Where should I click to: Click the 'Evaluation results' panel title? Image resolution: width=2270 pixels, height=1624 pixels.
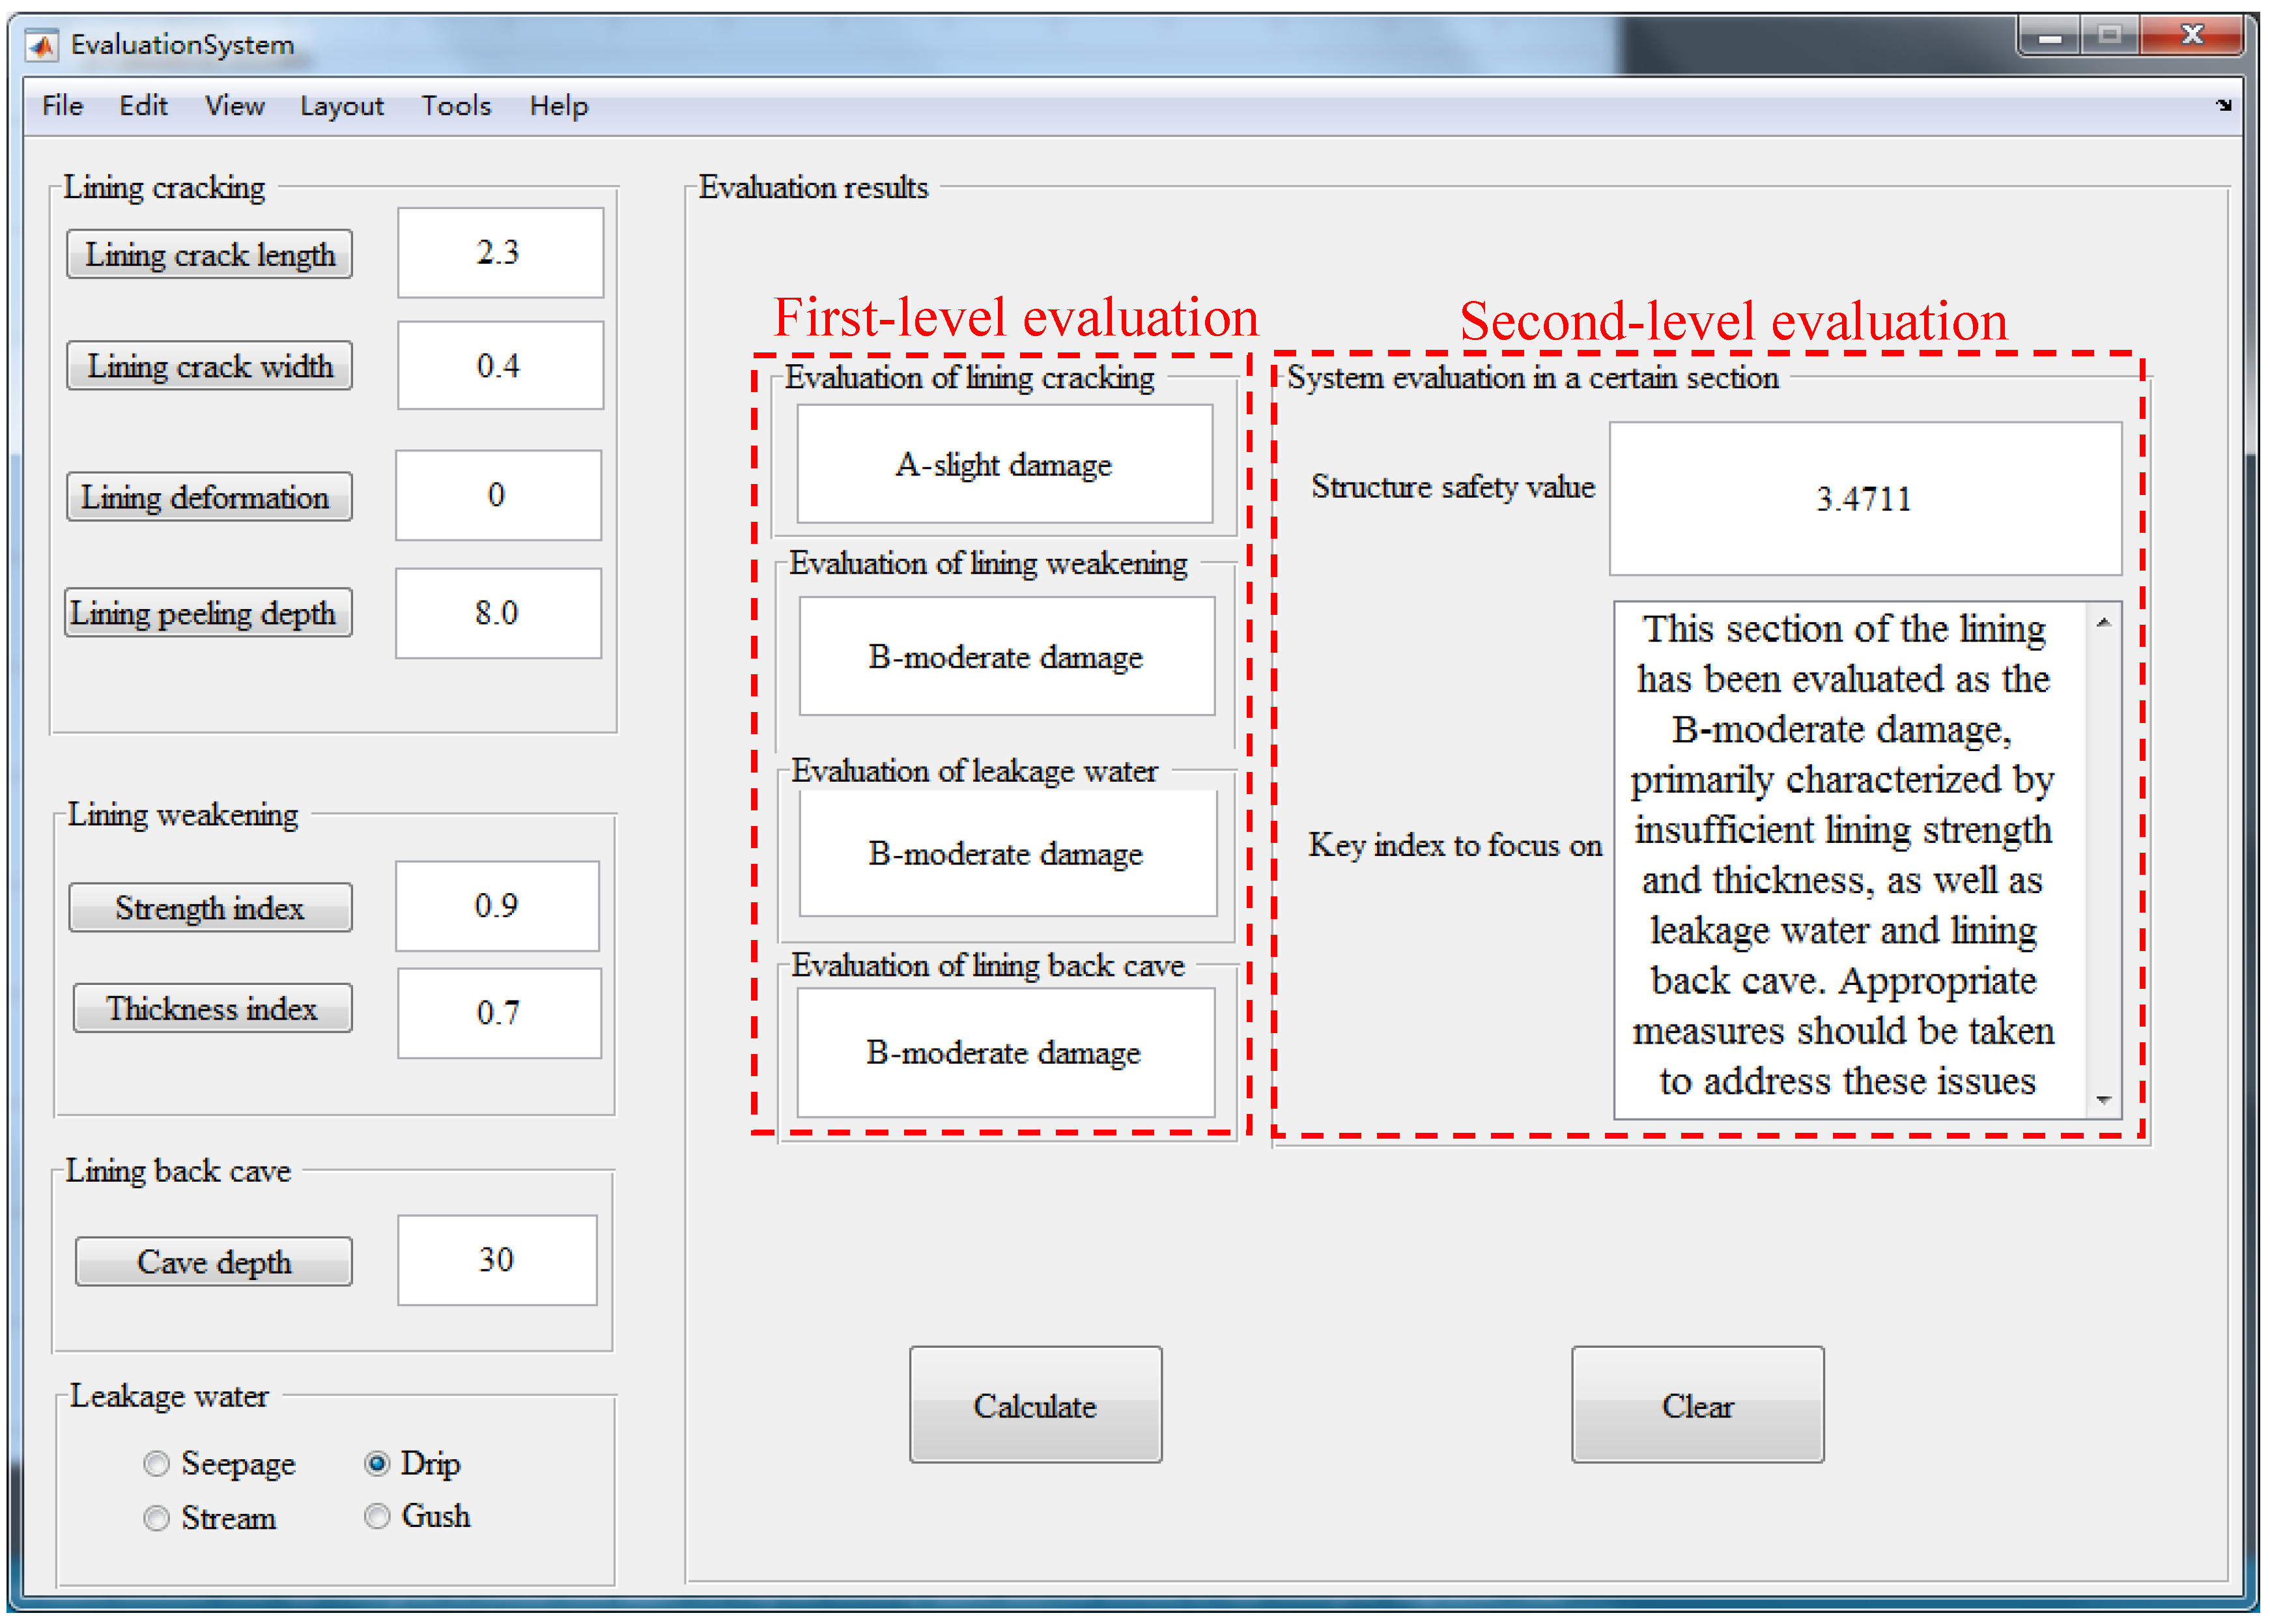click(813, 187)
